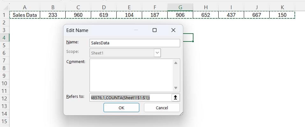Open the Scope dropdown showing Sheet1
Screen dimensions: 305x127
(157, 53)
